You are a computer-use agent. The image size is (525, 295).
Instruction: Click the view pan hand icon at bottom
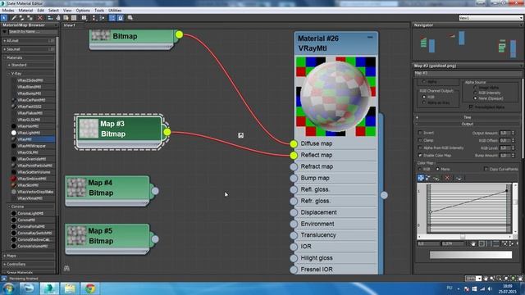click(486, 279)
